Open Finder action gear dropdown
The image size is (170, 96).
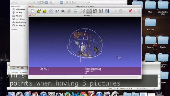tap(73, 2)
